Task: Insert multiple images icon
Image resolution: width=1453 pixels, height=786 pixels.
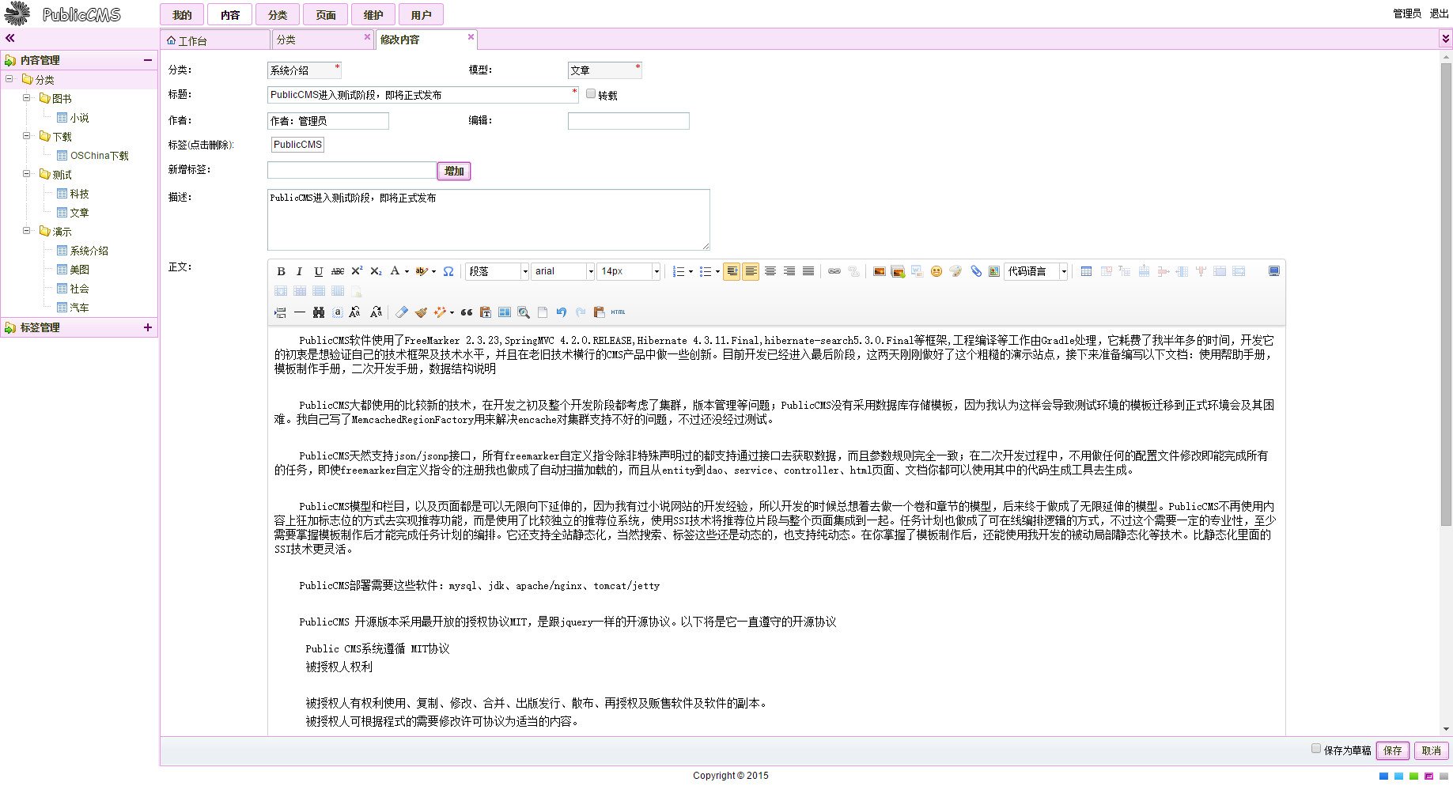Action: [x=898, y=271]
